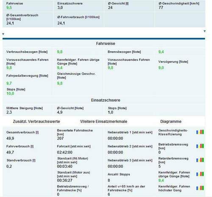This screenshot has height=197, width=212.
Task: Click the Fahrpedalbewegung [Note] label
Action: click(27, 76)
